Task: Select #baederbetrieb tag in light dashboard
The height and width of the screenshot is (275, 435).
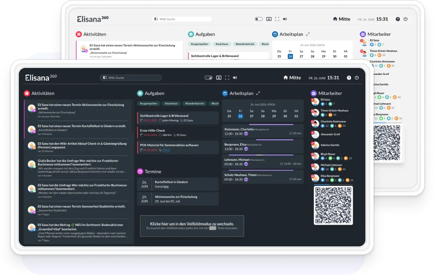Action: point(245,44)
